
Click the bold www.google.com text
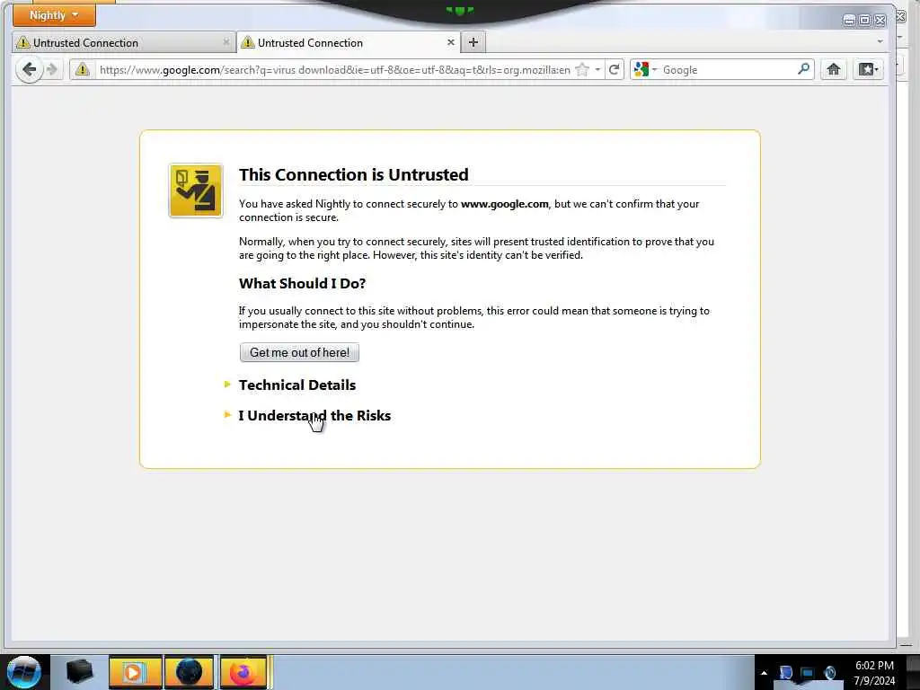click(x=505, y=204)
